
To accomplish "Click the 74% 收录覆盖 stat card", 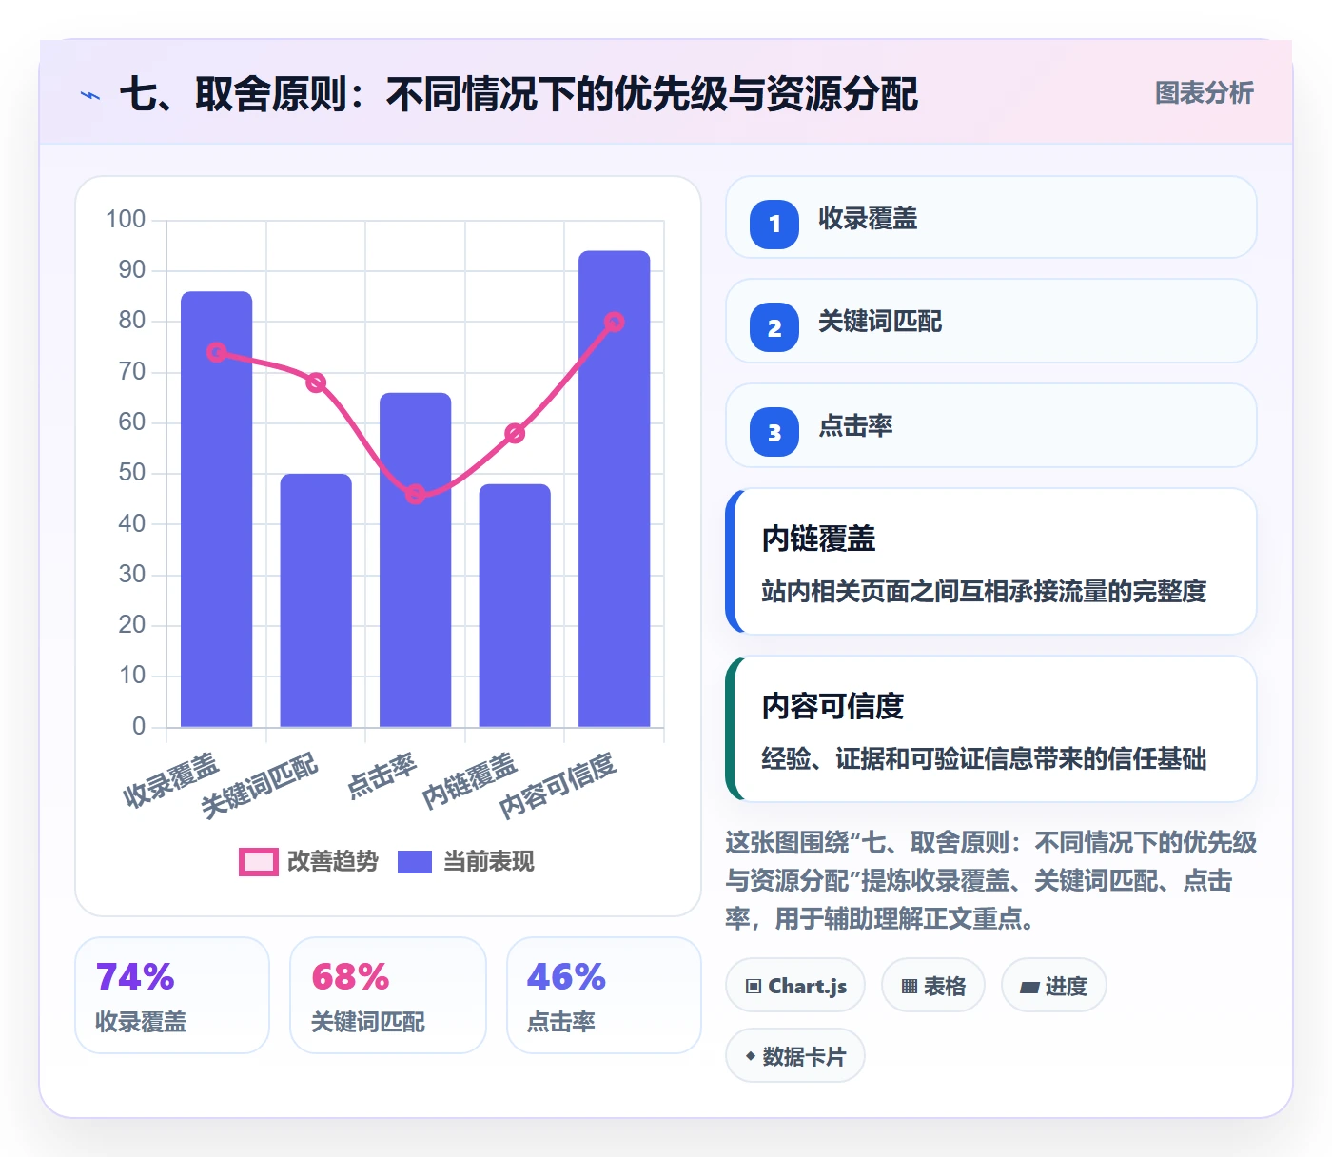I will (x=172, y=995).
